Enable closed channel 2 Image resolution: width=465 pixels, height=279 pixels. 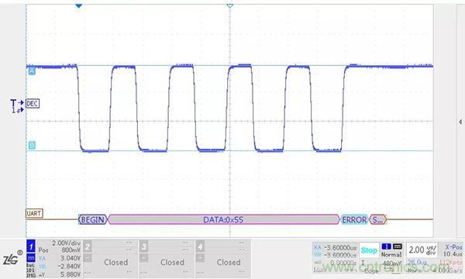point(110,259)
